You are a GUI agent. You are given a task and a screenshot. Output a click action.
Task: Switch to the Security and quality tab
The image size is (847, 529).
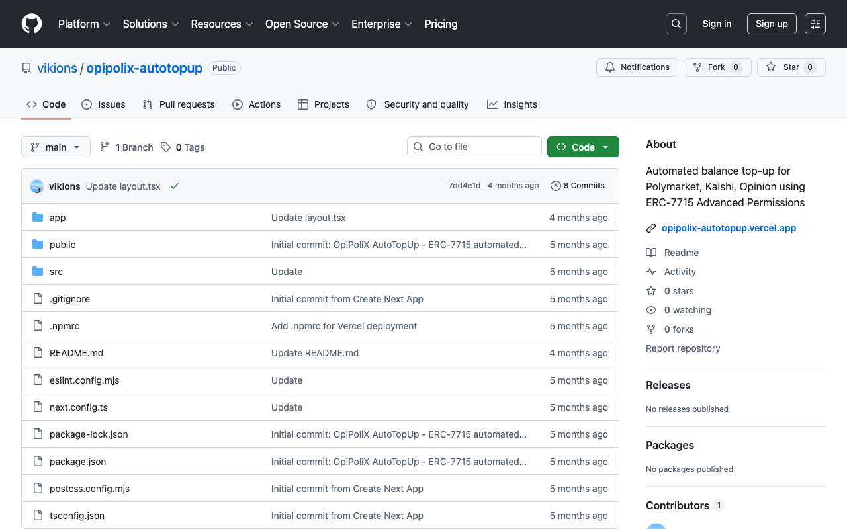[x=418, y=104]
